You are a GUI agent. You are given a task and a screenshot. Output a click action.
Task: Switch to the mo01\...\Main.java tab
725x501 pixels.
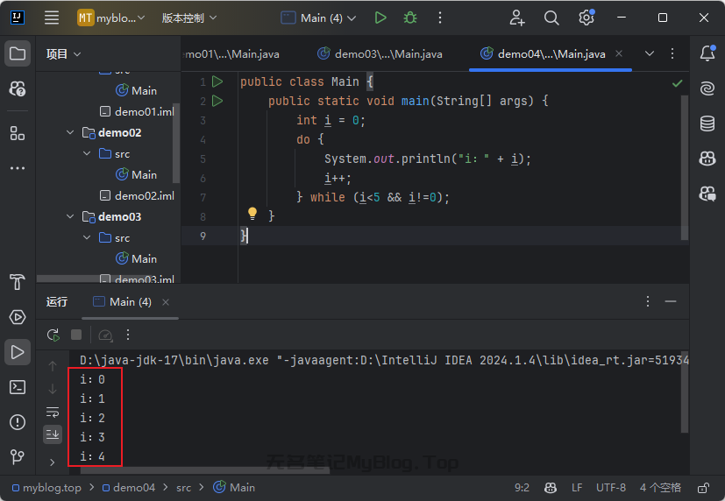point(232,54)
